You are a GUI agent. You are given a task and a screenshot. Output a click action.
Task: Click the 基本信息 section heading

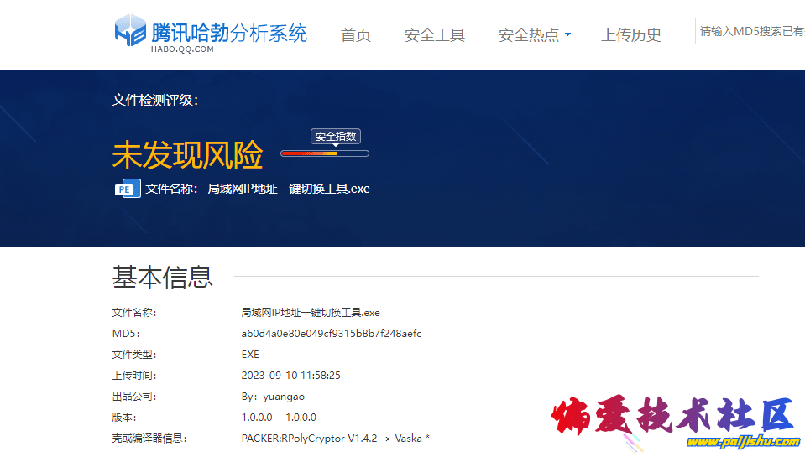[163, 277]
